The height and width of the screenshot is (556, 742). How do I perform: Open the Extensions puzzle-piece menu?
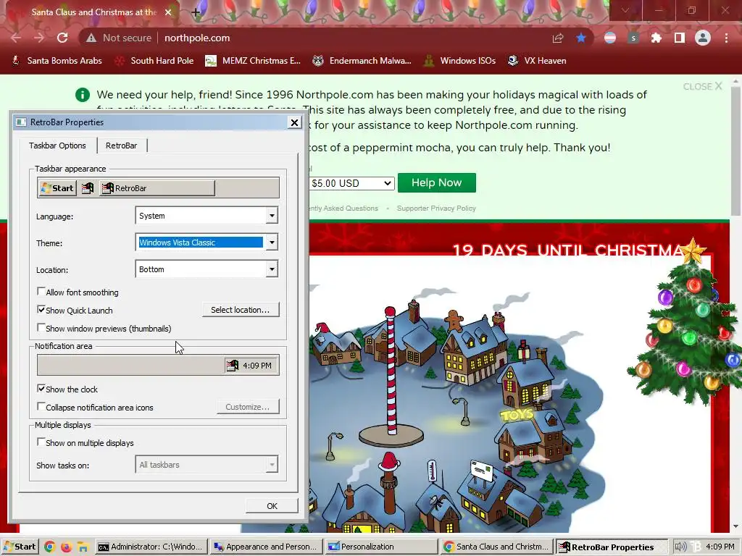[656, 38]
